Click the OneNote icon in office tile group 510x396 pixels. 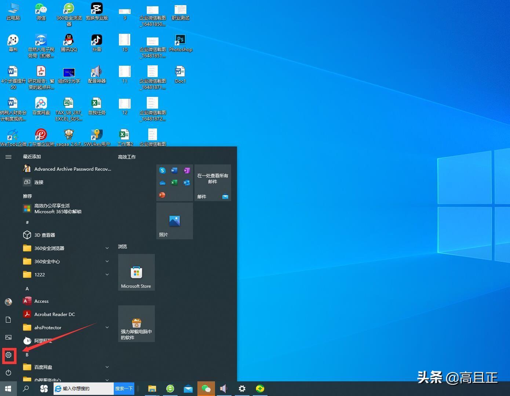click(186, 171)
